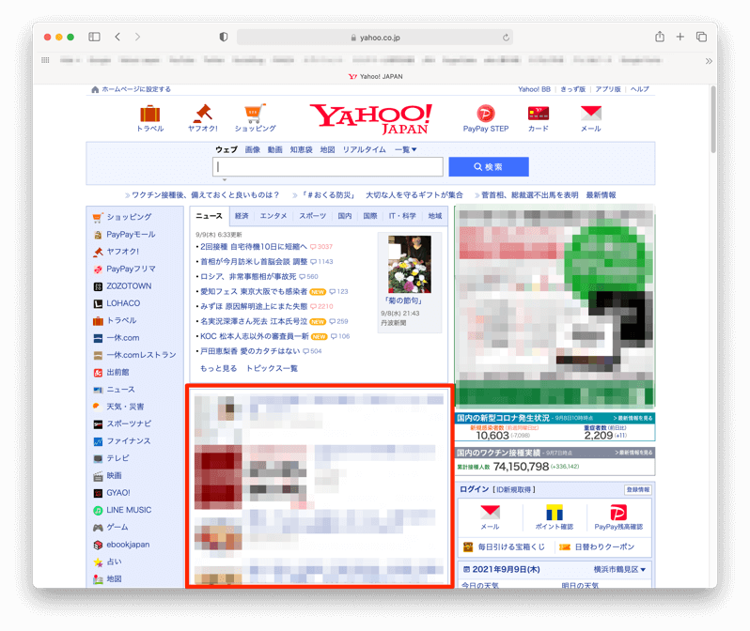This screenshot has width=750, height=631.
Task: Open ebookjapan in left sidebar
Action: (128, 544)
